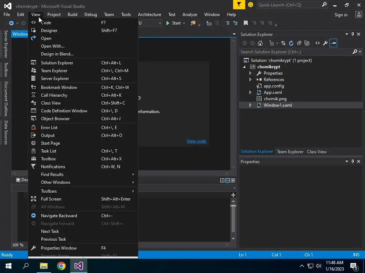Open the Pending Changes Filter dropdown arrow
The image size is (365, 273).
point(277,43)
